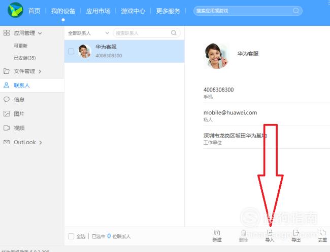This screenshot has height=252, width=330.
Task: Open 已安装(35) installed apps list
Action: coord(25,58)
